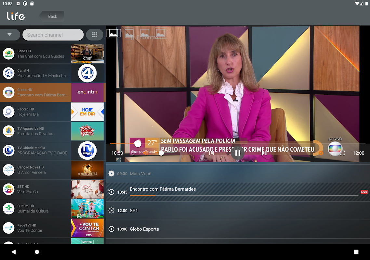The height and width of the screenshot is (260, 370).
Task: Select the 'Globo Esporte' program title
Action: tap(144, 229)
